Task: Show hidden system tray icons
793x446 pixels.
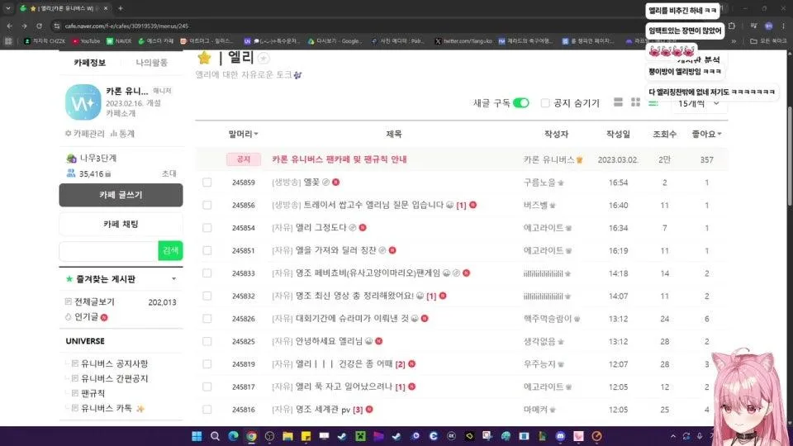Action: (x=673, y=436)
